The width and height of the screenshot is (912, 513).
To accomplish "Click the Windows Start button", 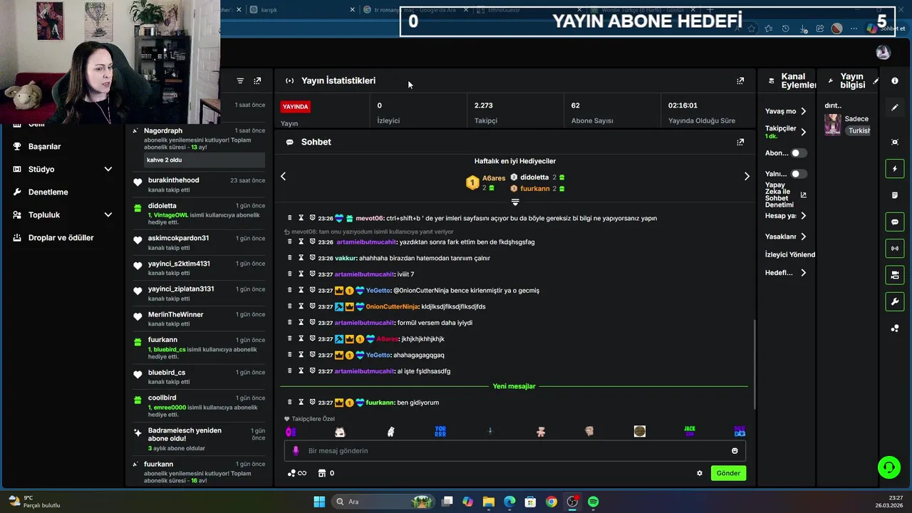I will (319, 502).
